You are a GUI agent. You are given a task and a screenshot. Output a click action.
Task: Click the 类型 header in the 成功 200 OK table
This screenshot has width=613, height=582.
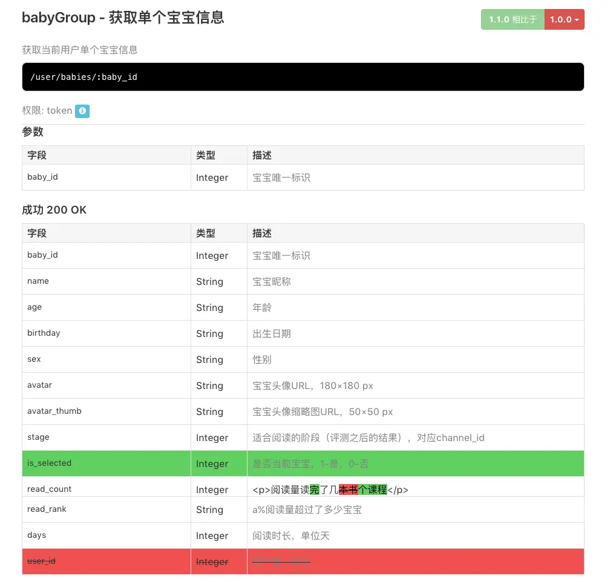(206, 234)
